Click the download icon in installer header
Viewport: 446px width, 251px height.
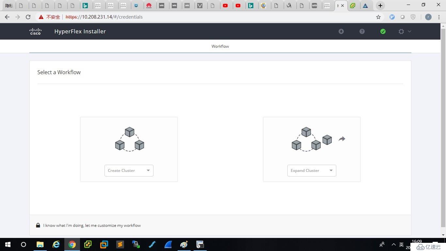(x=341, y=31)
